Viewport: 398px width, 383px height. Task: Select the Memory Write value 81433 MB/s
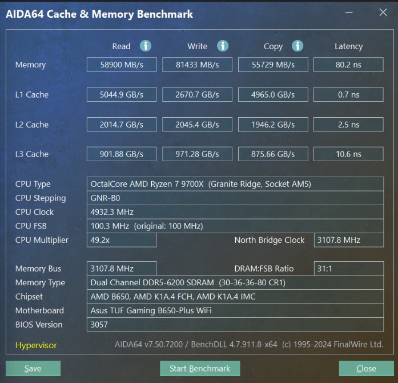click(x=197, y=65)
